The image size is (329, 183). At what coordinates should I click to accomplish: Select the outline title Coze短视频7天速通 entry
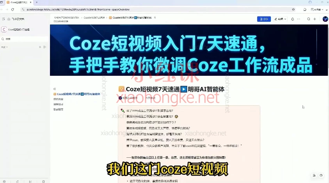pos(77,94)
